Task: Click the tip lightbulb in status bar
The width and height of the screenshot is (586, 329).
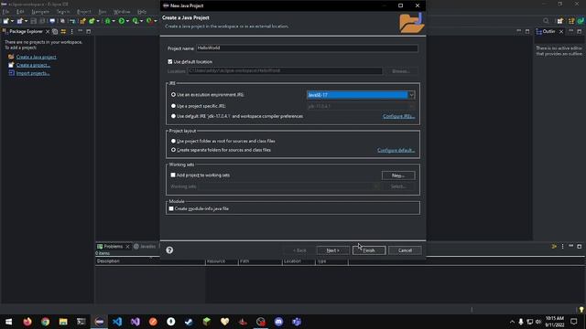Action: [581, 309]
